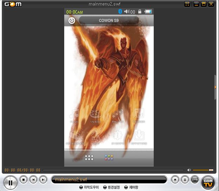Click the Bluetooth status icon
Screen dimensions: 219x191
pos(120,11)
